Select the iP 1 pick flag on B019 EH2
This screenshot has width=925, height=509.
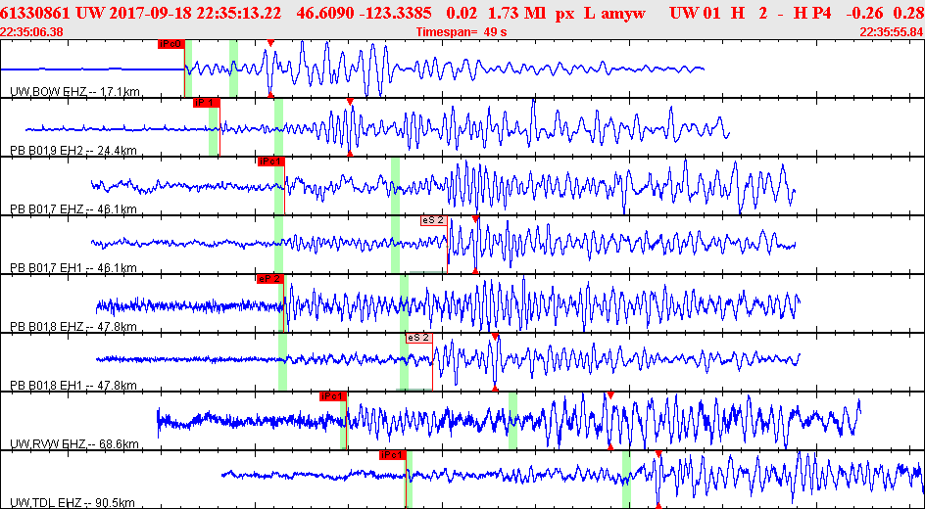(x=207, y=103)
